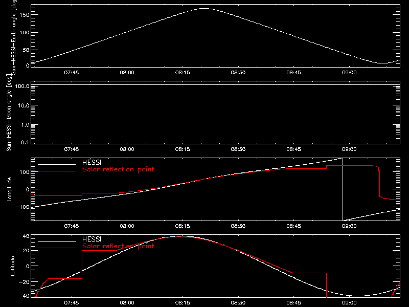Click the Longitude y-axis label
This screenshot has width=409, height=307.
tap(9, 189)
